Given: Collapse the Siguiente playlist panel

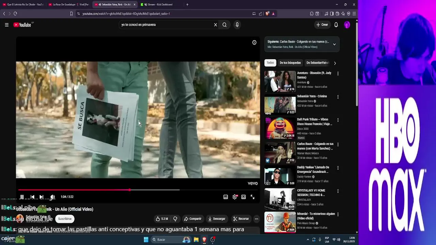Looking at the screenshot, I should pyautogui.click(x=334, y=44).
